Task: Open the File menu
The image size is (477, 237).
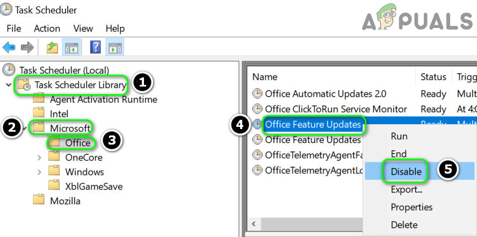Action: coord(13,28)
